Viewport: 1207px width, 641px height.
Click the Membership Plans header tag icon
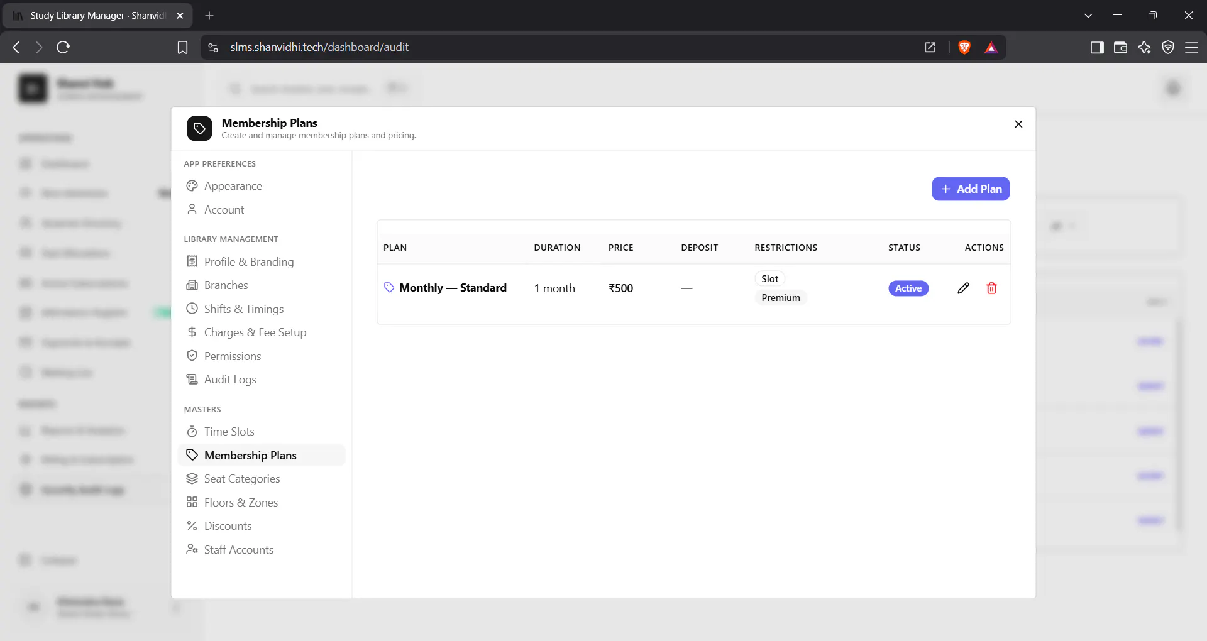[199, 129]
